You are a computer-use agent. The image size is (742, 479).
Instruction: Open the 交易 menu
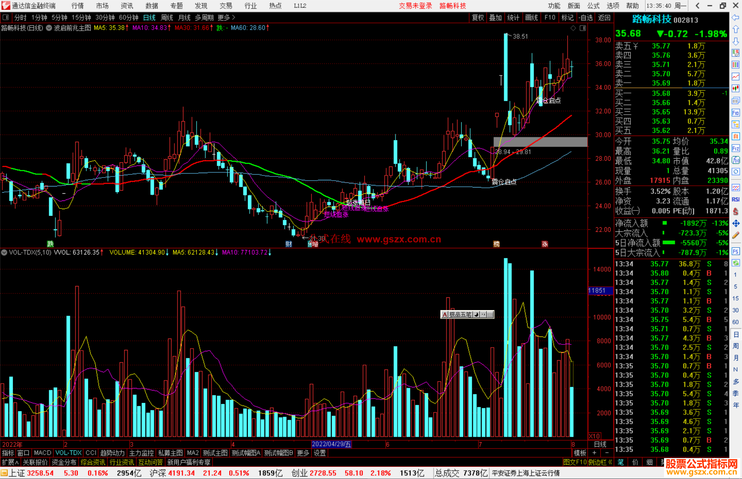pos(226,5)
